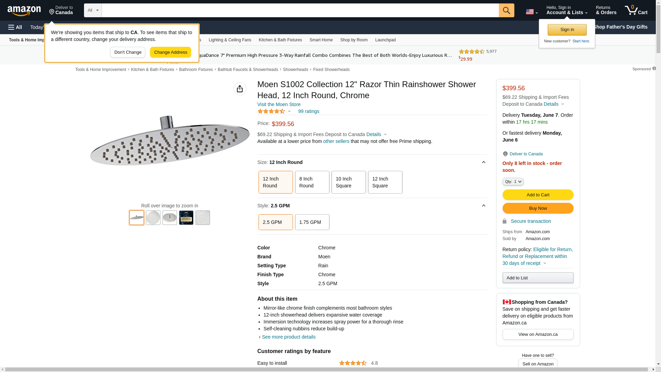Select the 12 Inch Square size option
Viewport: 661px width, 372px height.
385,182
